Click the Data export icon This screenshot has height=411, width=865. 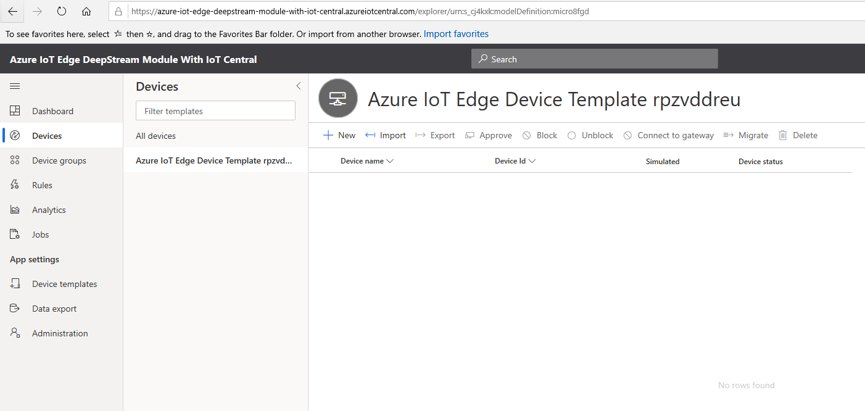pos(15,309)
